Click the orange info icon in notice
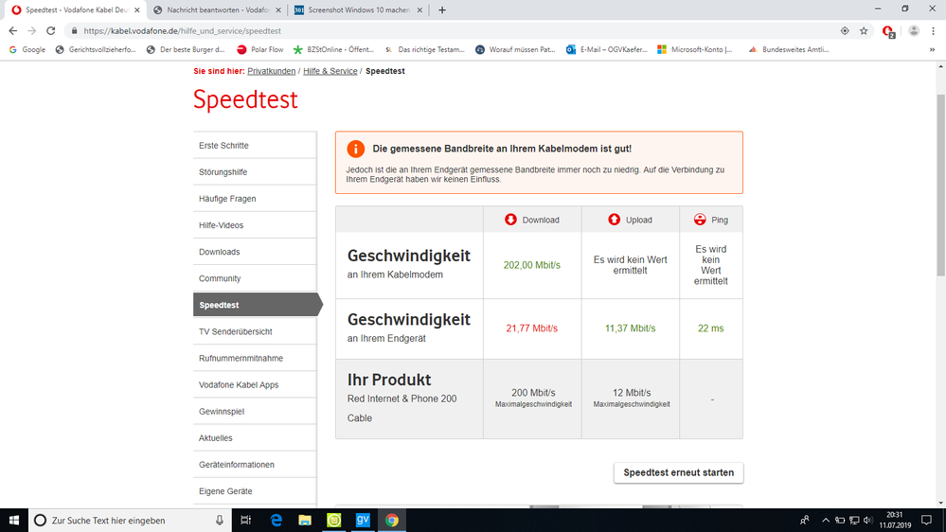The image size is (946, 532). (x=355, y=149)
